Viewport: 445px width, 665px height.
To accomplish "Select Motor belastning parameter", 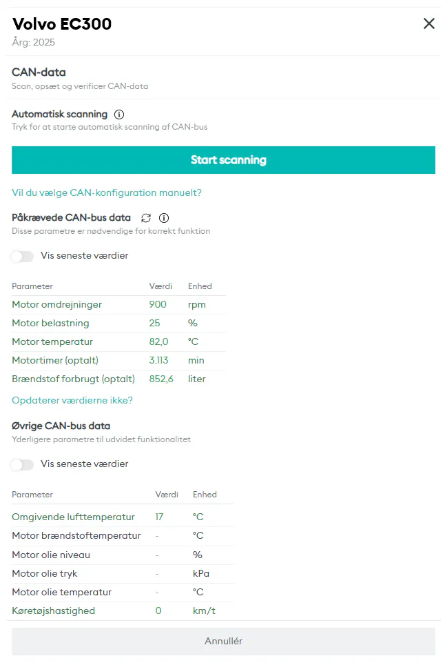I will click(x=118, y=323).
